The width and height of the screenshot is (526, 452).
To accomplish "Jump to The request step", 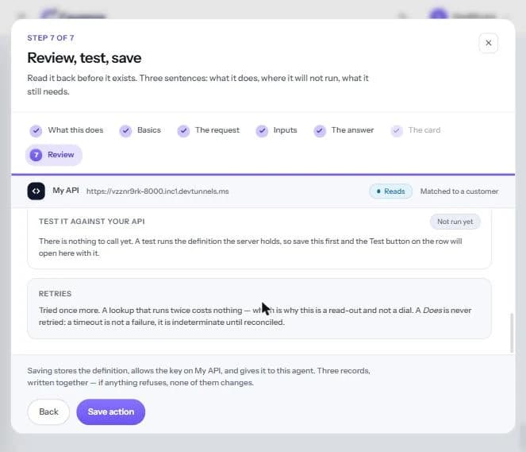I will pos(209,130).
